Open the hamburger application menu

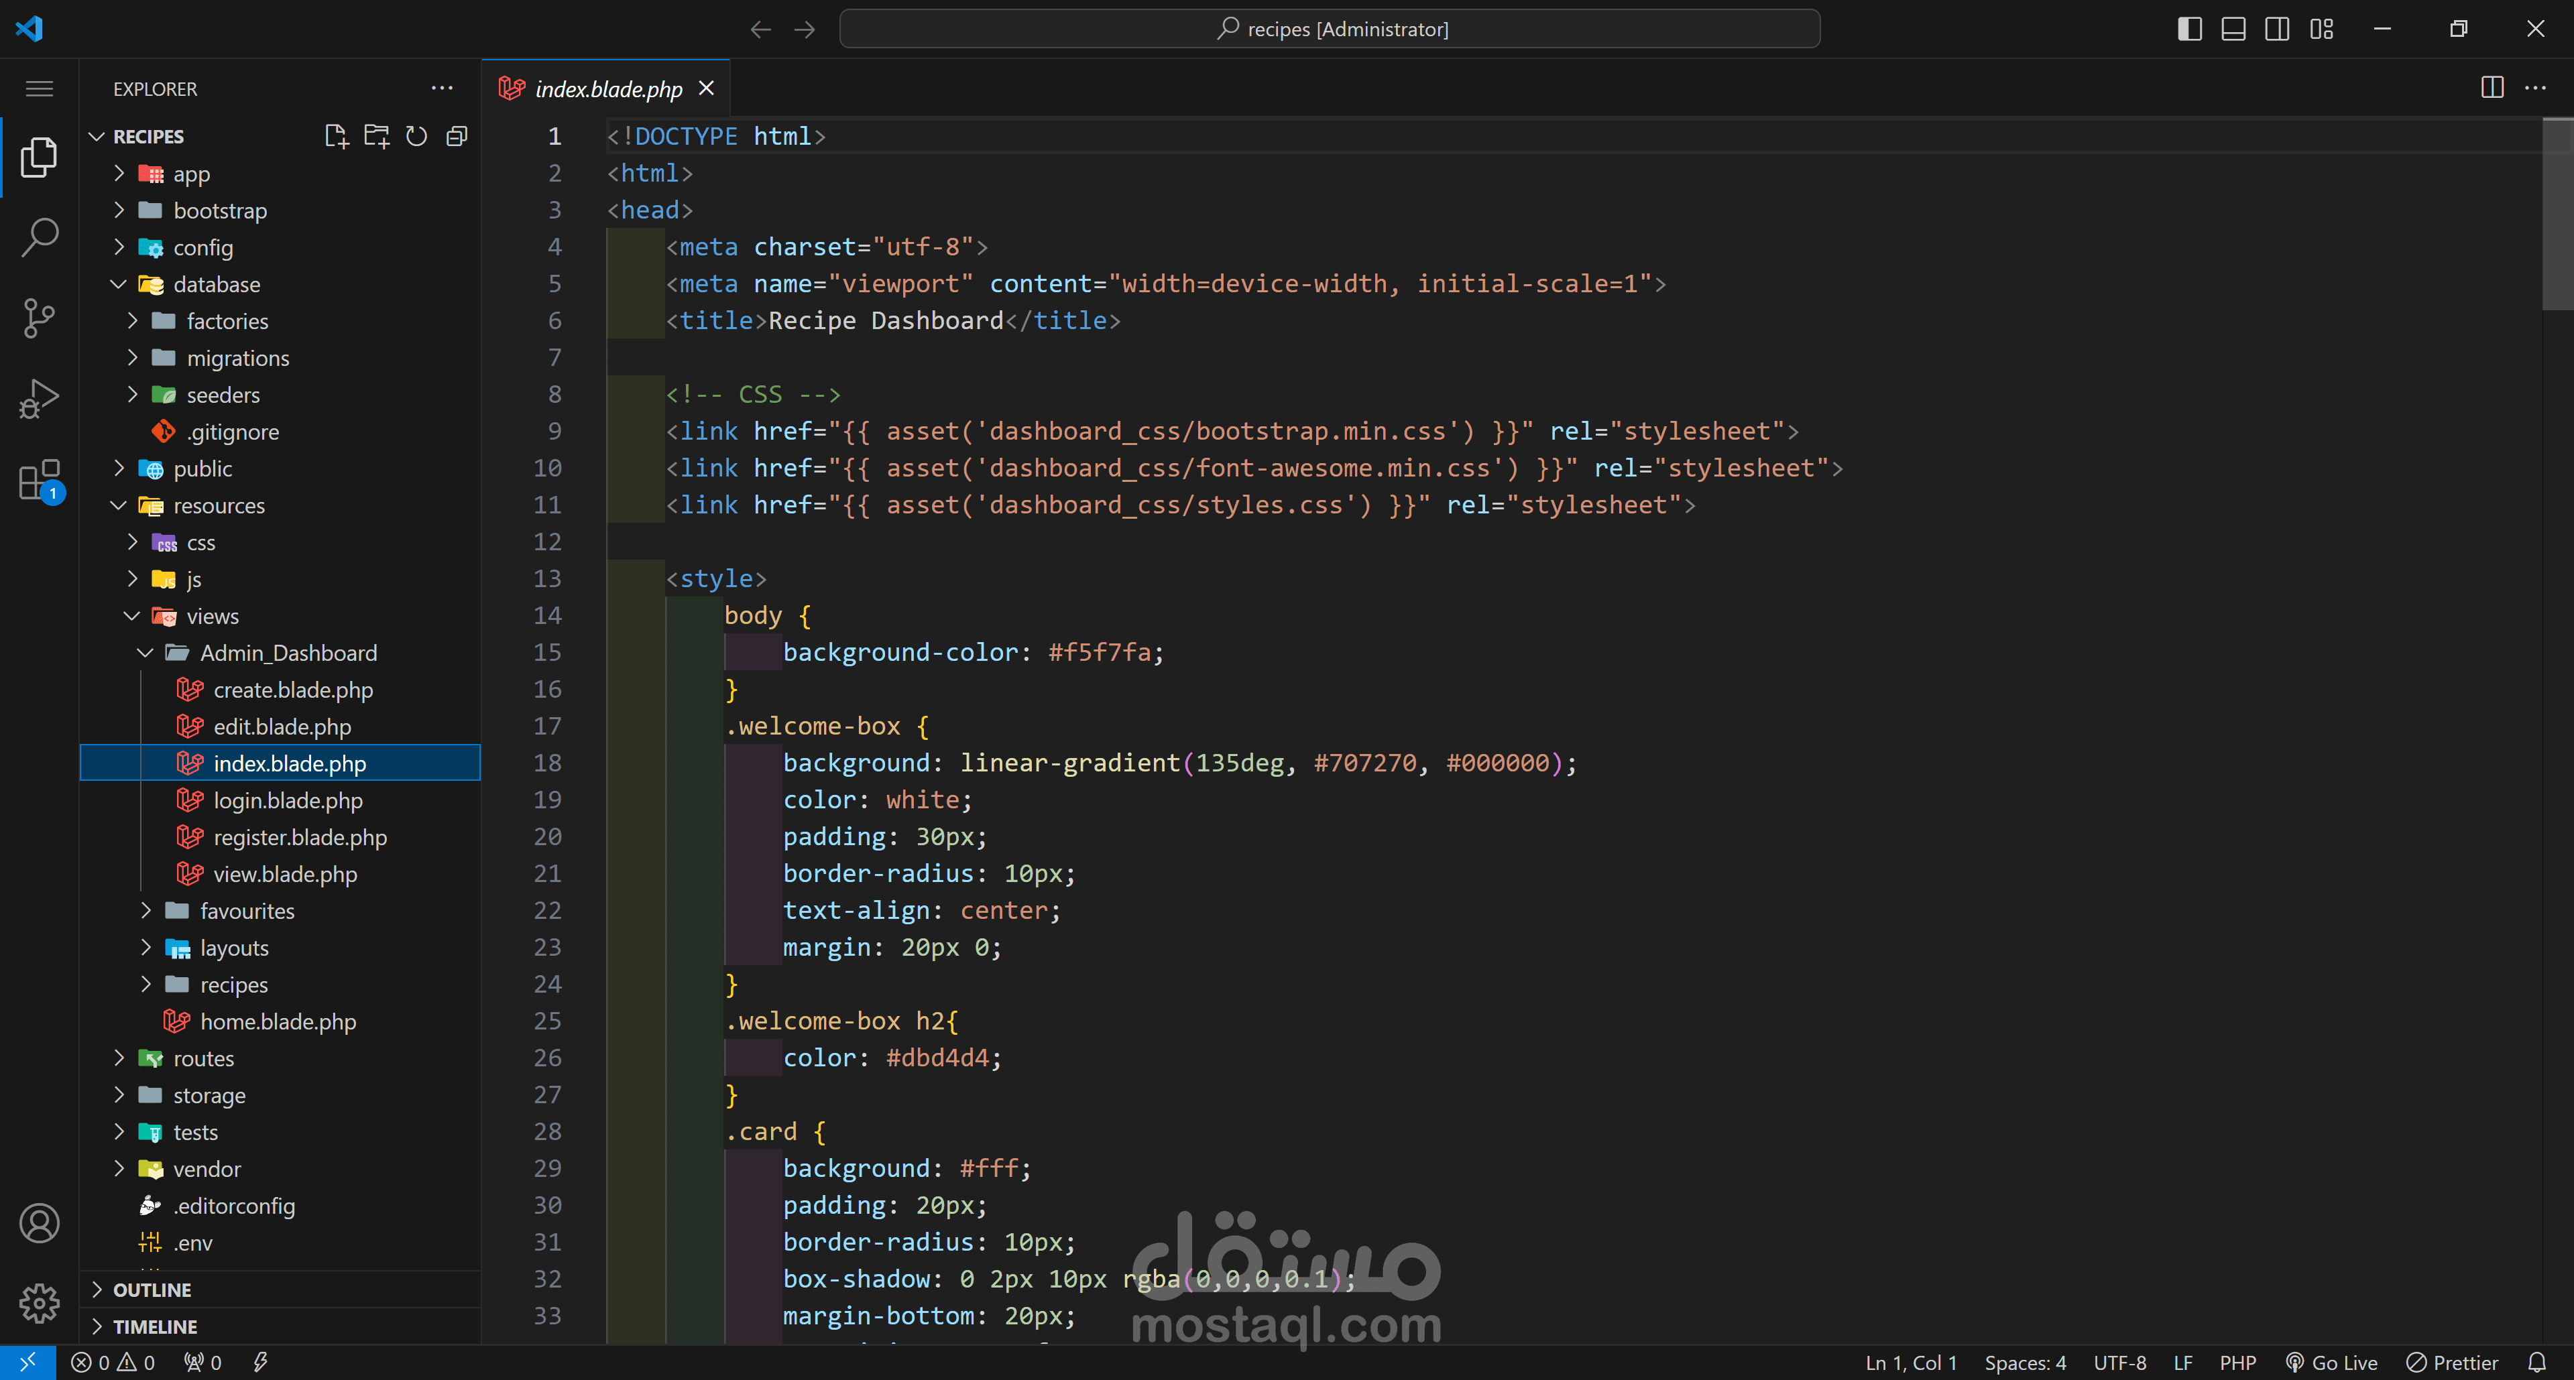click(x=39, y=89)
